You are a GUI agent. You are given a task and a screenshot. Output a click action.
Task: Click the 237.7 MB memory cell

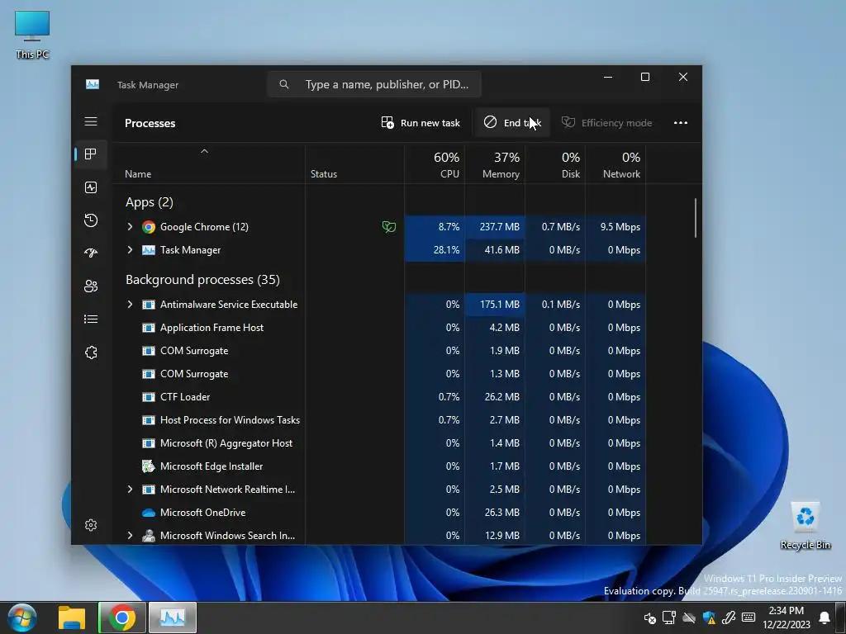pyautogui.click(x=495, y=227)
